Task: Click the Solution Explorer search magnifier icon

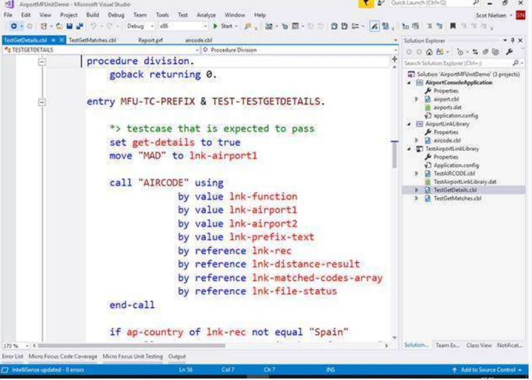Action: tap(516, 63)
